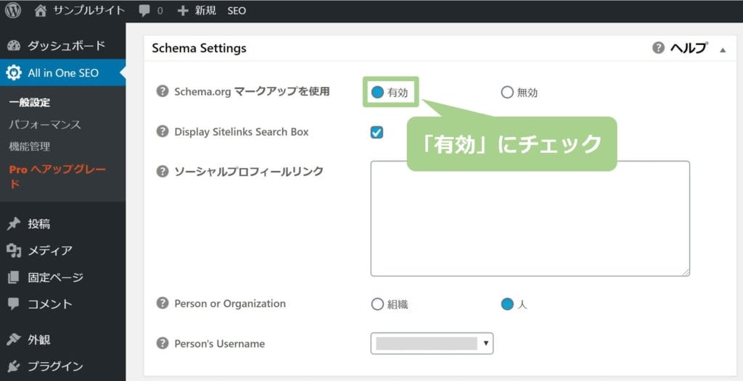Click help icon for ソーシャルプロフィールリンク
Image resolution: width=743 pixels, height=381 pixels.
click(x=163, y=172)
